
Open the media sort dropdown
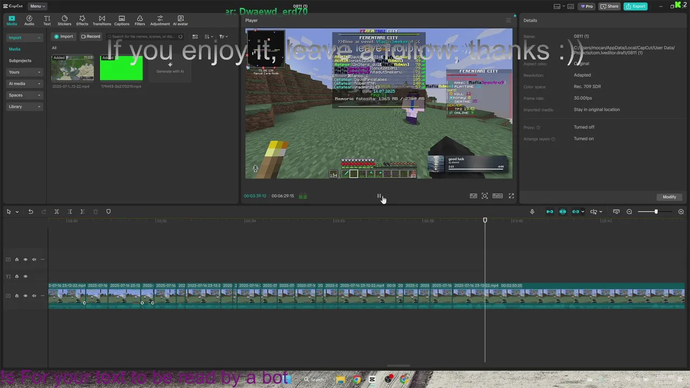pos(209,37)
